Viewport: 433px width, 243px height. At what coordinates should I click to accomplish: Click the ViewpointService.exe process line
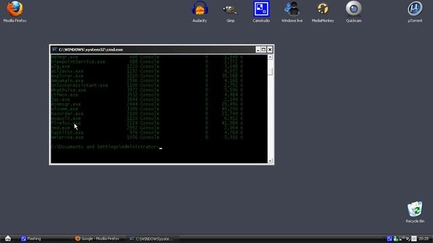point(147,61)
